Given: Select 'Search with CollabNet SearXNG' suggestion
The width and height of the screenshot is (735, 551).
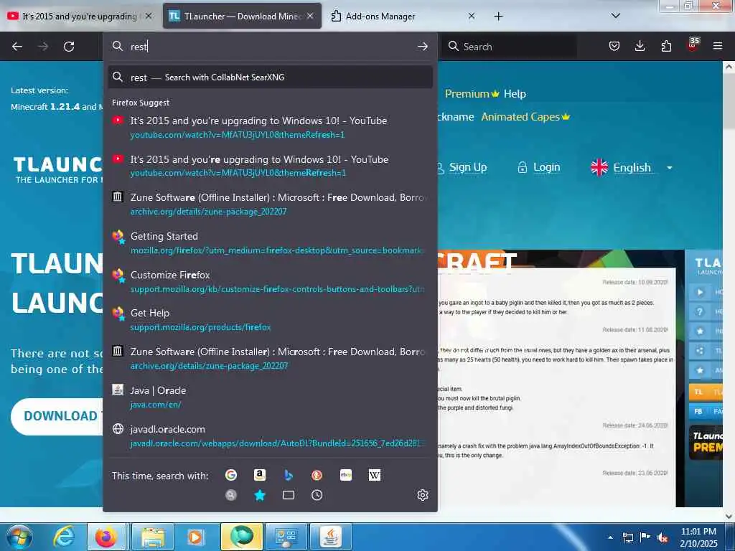Looking at the screenshot, I should [270, 77].
